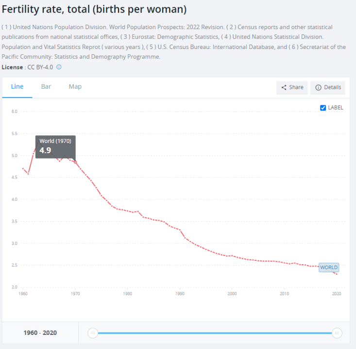This screenshot has width=356, height=349.
Task: Click the blue year range slider track
Action: coord(214,333)
